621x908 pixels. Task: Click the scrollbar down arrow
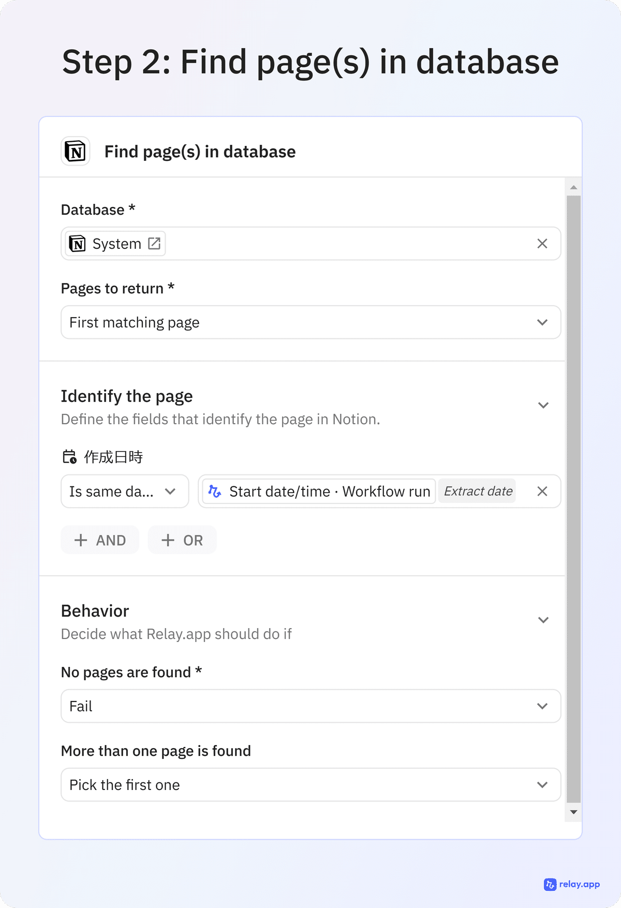pos(573,812)
